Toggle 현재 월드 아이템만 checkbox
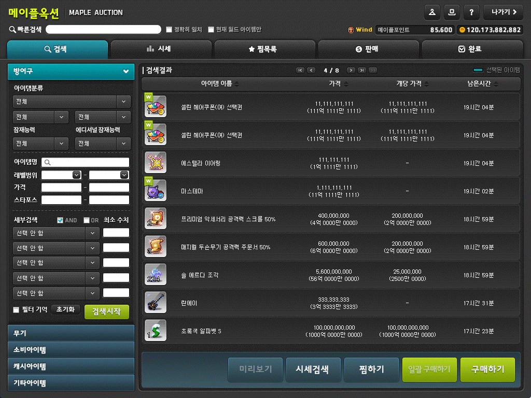Image resolution: width=531 pixels, height=398 pixels. pos(211,30)
